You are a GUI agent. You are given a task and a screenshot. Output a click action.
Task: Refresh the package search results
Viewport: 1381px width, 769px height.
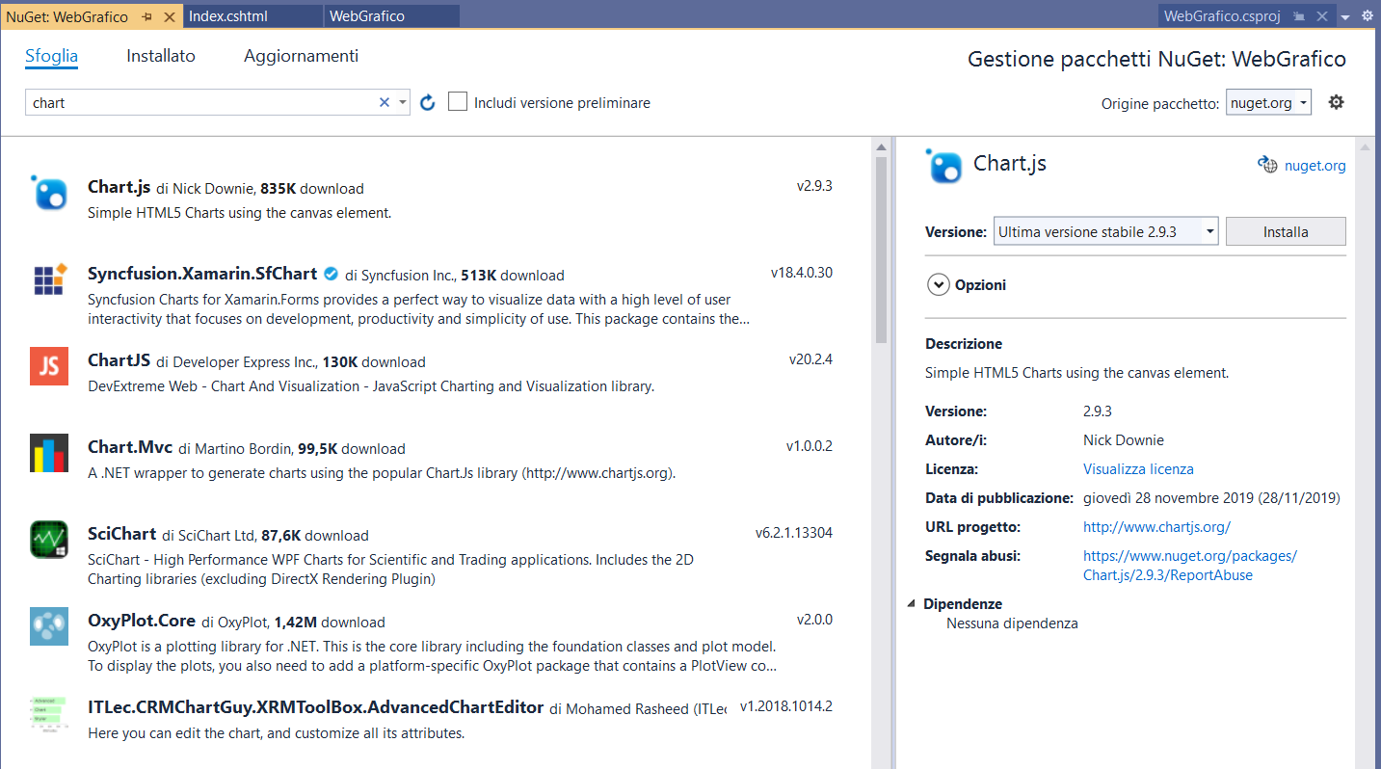[429, 102]
